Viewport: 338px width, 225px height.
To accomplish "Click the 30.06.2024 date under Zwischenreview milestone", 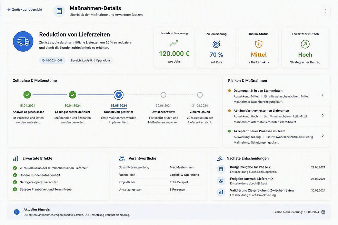I will pyautogui.click(x=163, y=106).
